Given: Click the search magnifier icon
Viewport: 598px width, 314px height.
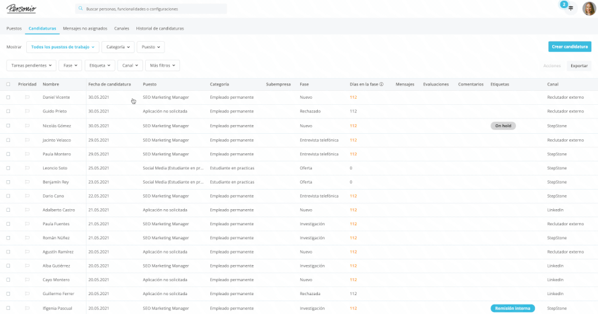Looking at the screenshot, I should [81, 8].
